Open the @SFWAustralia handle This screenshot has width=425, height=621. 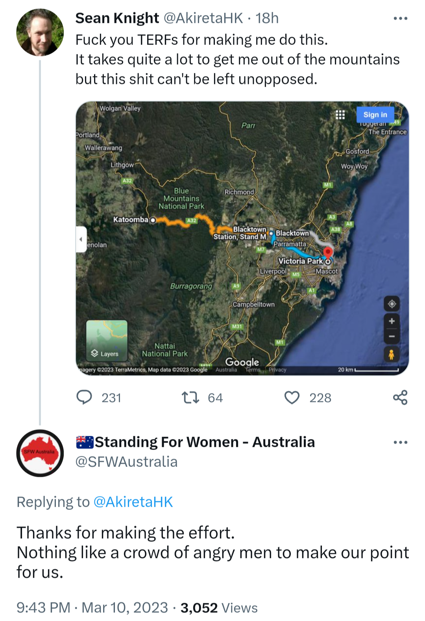(x=126, y=462)
